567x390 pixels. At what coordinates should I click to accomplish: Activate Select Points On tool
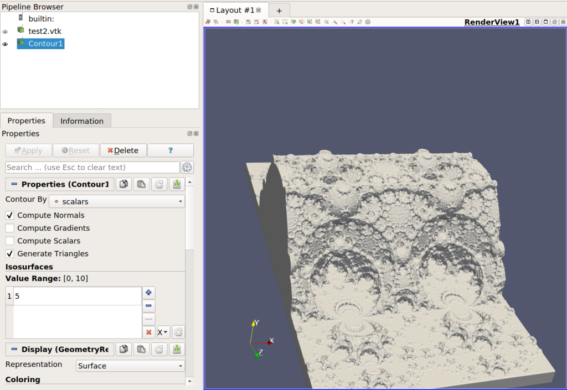[285, 22]
